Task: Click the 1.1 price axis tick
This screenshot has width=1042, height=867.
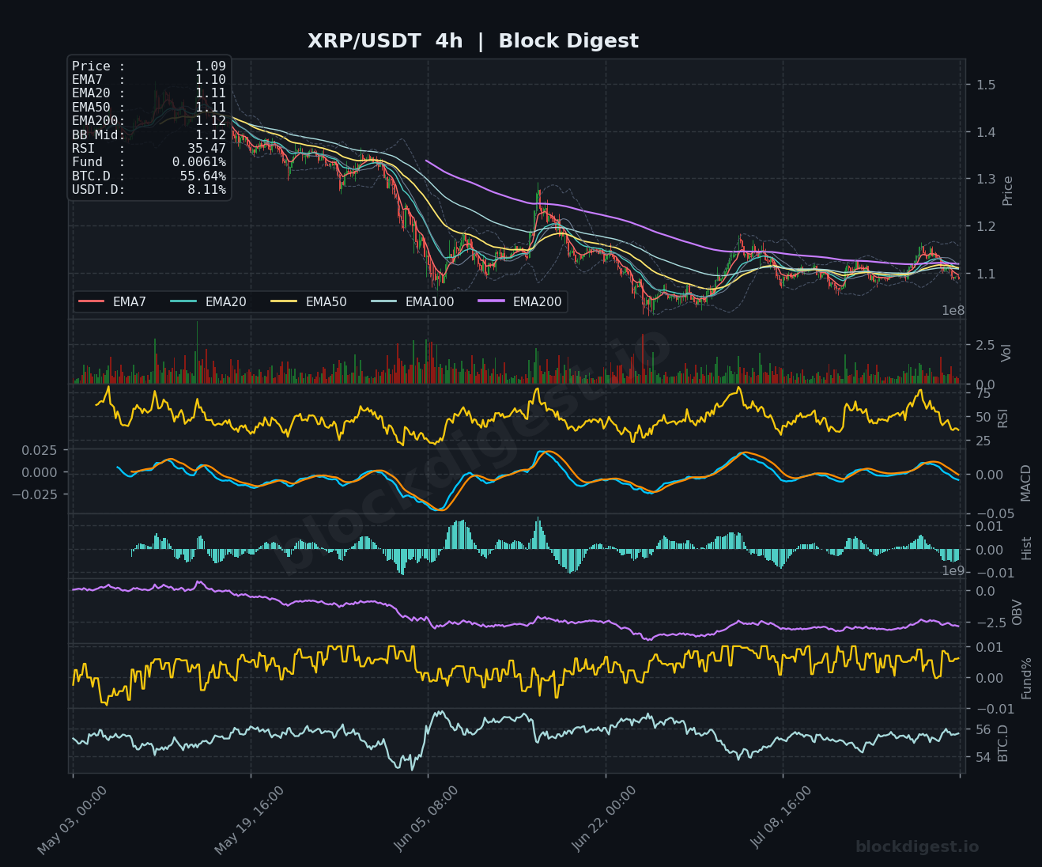Action: (985, 274)
